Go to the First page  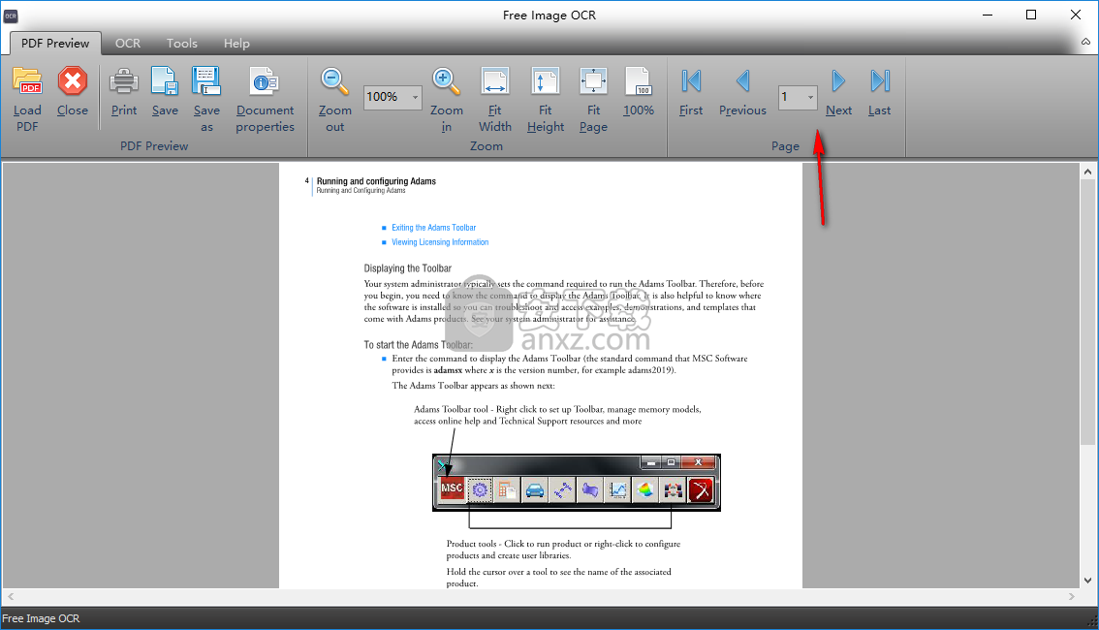[691, 81]
